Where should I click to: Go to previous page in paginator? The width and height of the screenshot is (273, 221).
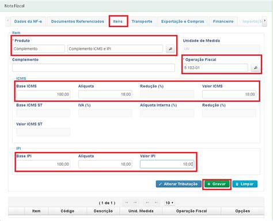pos(135,203)
